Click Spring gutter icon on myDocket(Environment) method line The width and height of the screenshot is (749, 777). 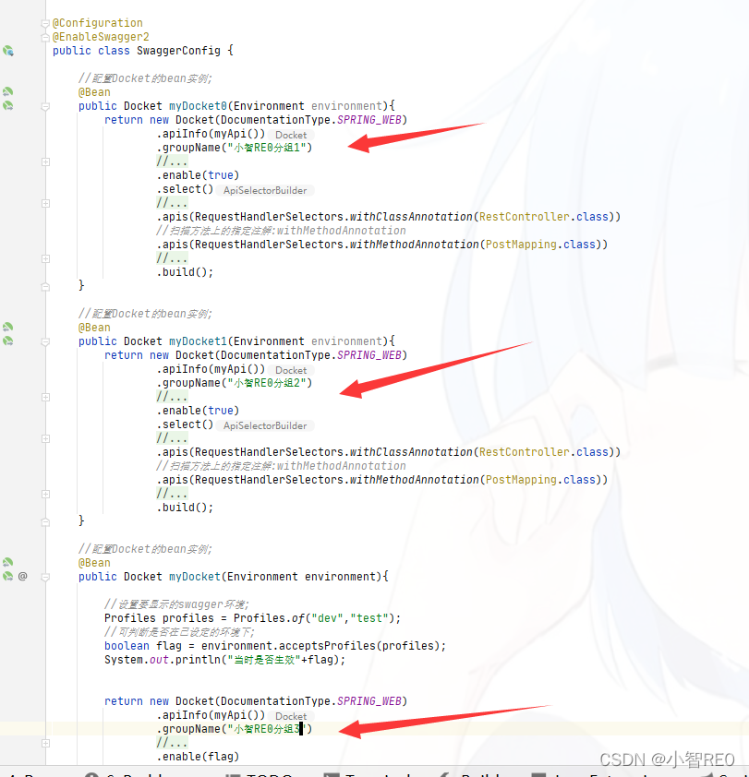[x=8, y=577]
